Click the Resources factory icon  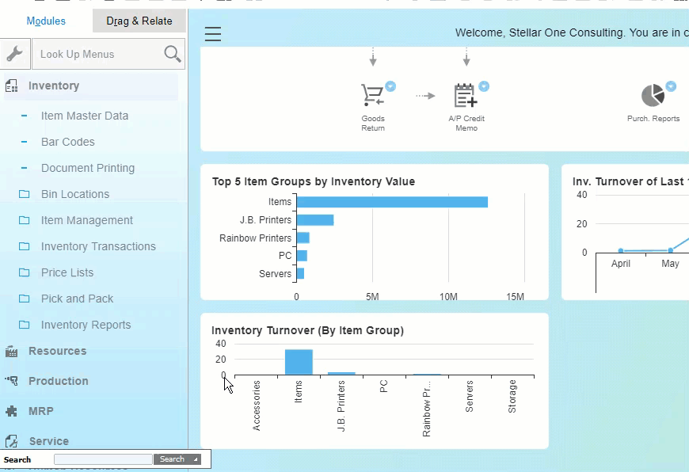coord(12,351)
